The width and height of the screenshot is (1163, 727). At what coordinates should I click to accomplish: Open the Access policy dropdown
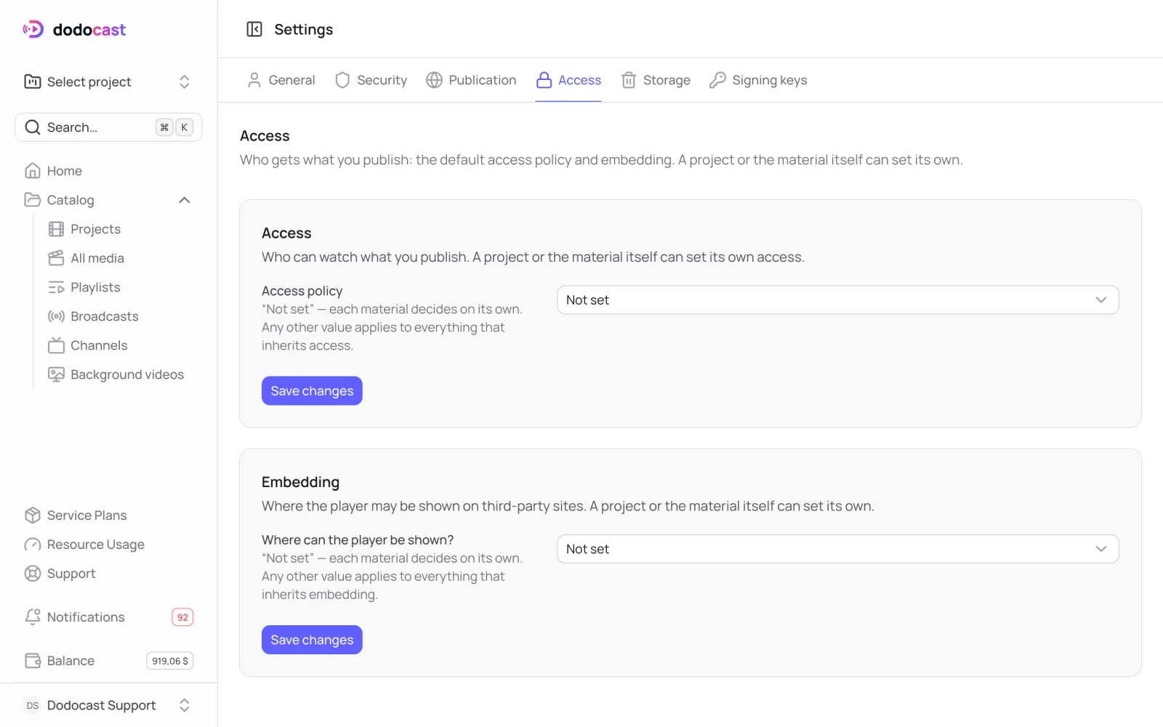837,300
